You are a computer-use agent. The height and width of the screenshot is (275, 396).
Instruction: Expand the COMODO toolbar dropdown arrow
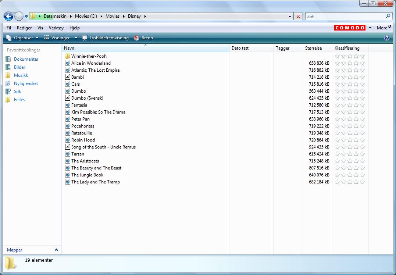point(370,28)
